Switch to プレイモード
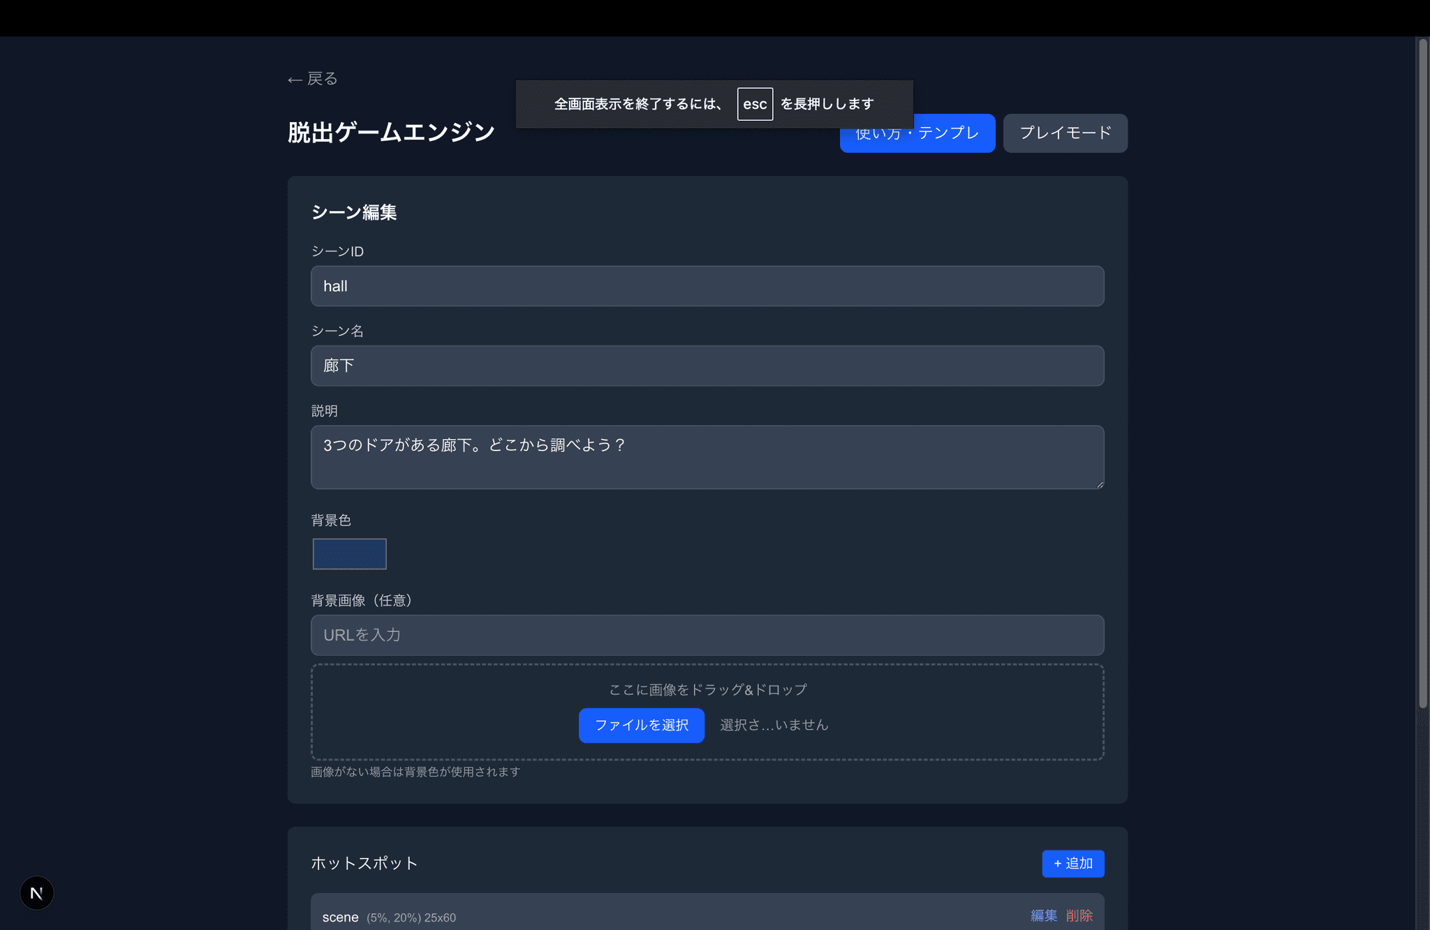The image size is (1430, 930). click(x=1065, y=133)
